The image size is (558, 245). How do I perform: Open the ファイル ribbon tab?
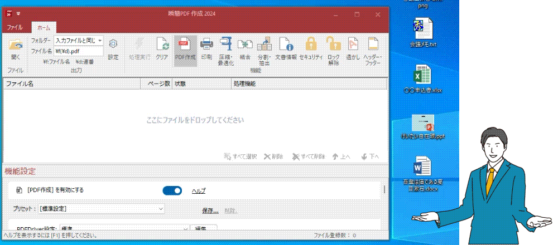tap(15, 27)
